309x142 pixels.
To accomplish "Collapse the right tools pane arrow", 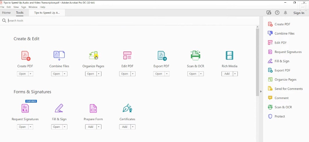I will click(x=261, y=91).
